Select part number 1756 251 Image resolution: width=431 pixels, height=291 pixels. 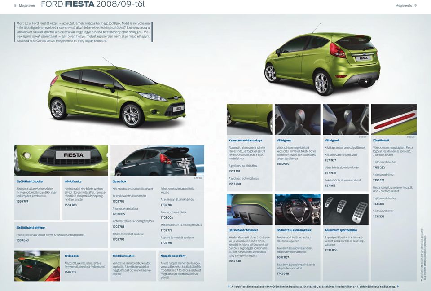[379, 180]
